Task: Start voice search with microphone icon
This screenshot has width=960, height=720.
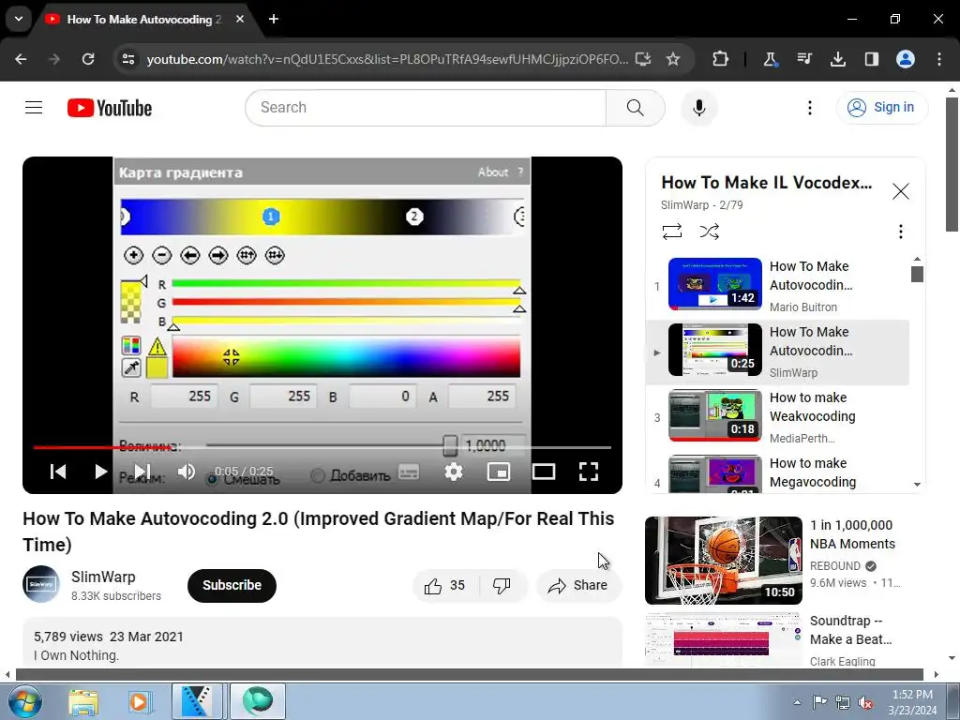Action: pos(699,108)
